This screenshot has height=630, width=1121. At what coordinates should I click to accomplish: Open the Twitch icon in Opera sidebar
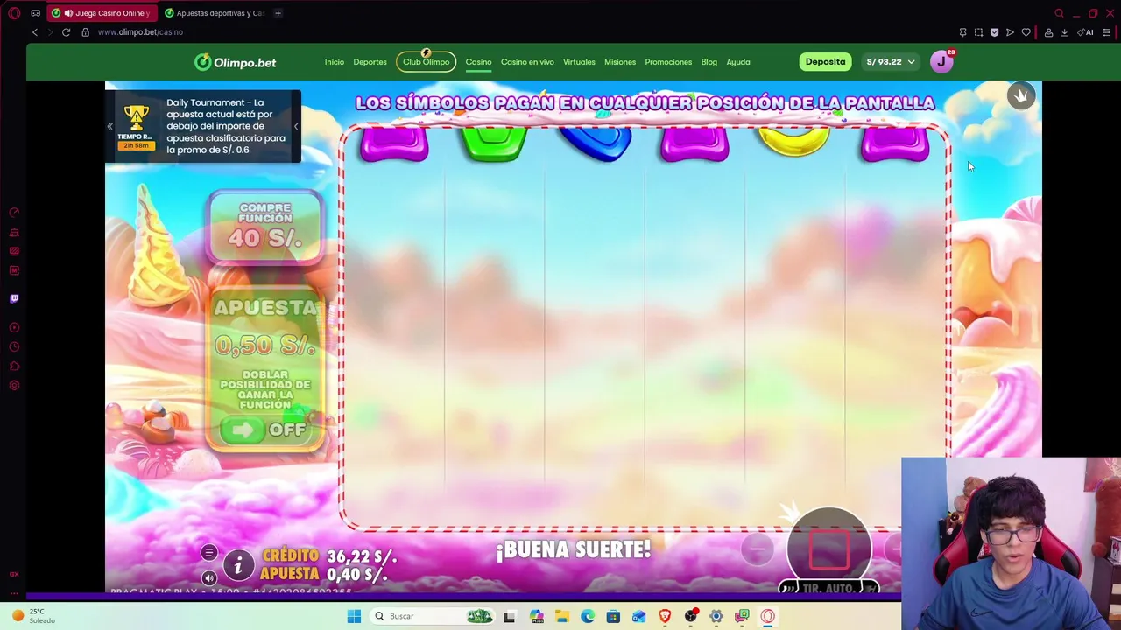click(x=14, y=299)
